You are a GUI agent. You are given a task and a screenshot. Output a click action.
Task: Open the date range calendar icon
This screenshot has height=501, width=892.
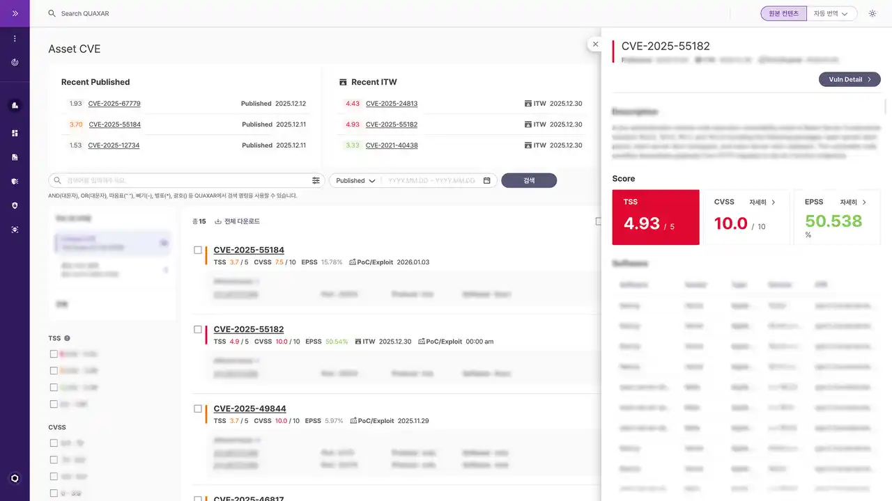coord(486,181)
